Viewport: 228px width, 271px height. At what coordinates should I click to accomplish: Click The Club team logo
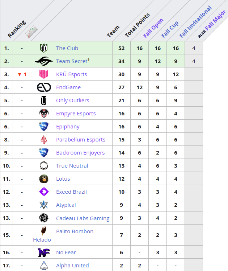(44, 48)
